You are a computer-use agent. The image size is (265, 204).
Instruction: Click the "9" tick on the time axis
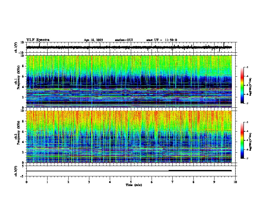(x=214, y=182)
